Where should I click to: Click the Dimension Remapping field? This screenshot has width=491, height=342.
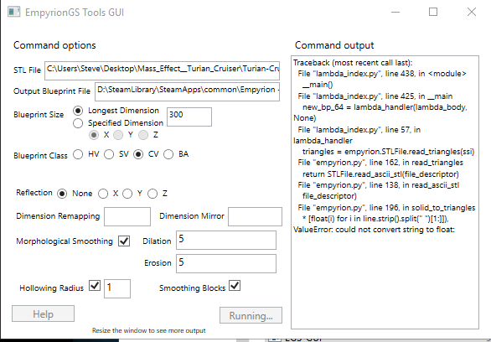(x=127, y=216)
